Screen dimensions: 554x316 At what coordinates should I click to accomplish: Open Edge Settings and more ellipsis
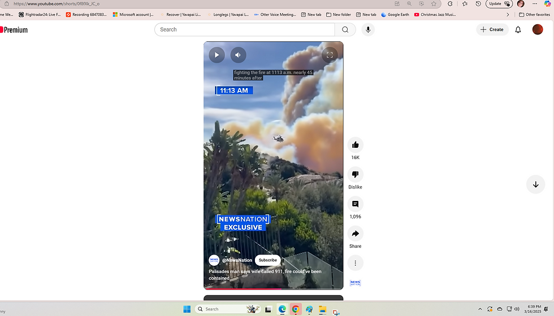(535, 3)
